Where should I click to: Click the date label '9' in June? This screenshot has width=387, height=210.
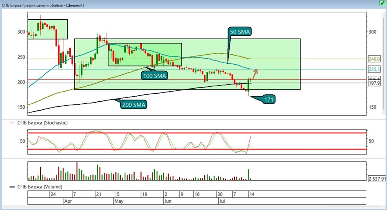pos(182,194)
